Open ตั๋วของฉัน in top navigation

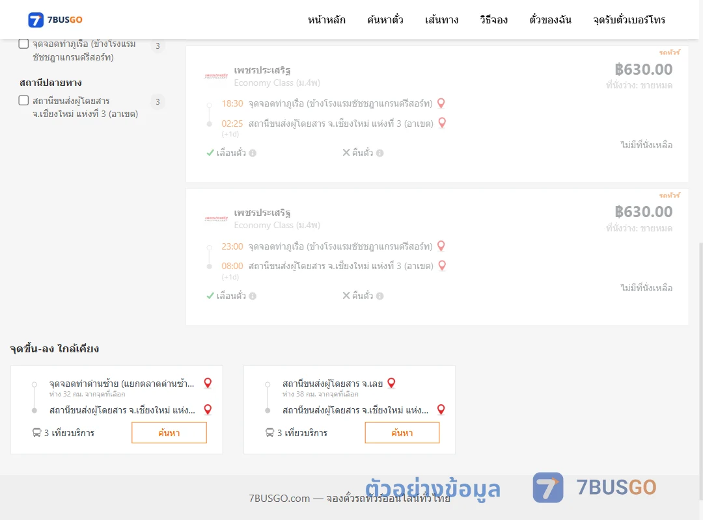(550, 20)
